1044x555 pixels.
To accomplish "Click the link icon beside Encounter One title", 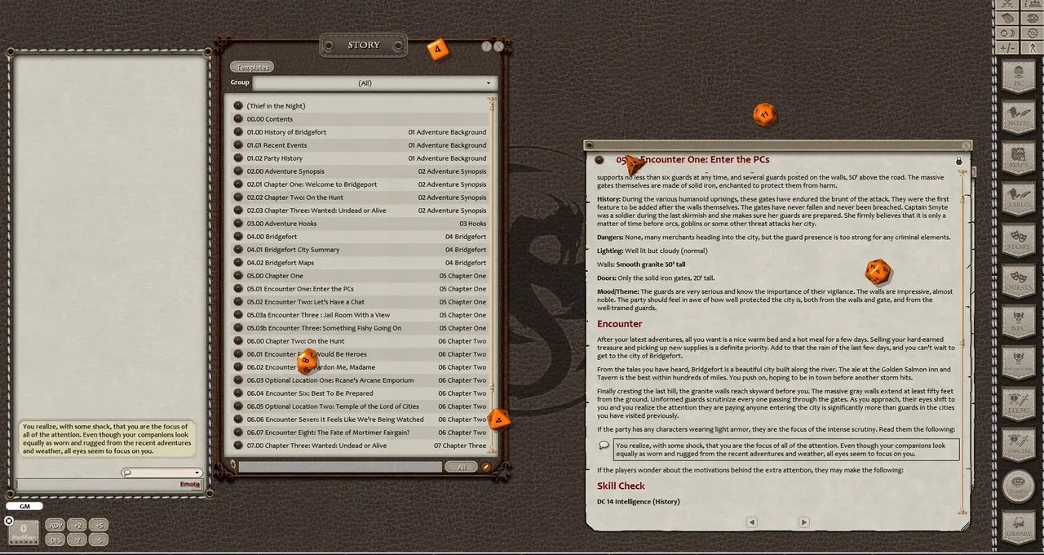I will pos(599,160).
